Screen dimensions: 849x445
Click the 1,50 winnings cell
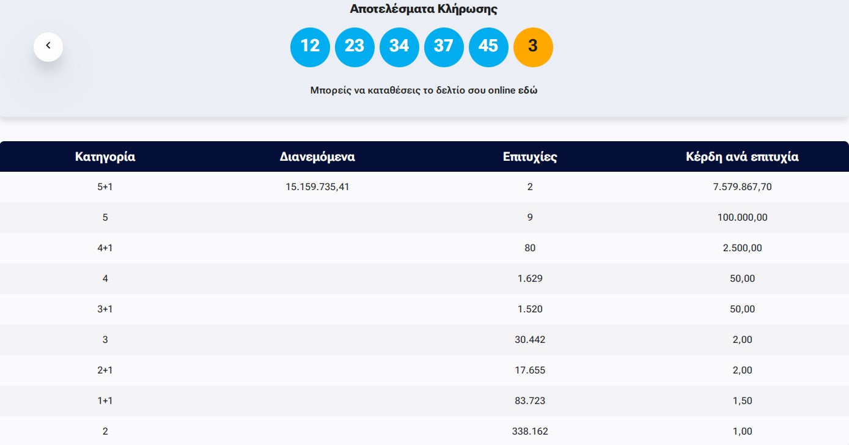(742, 401)
